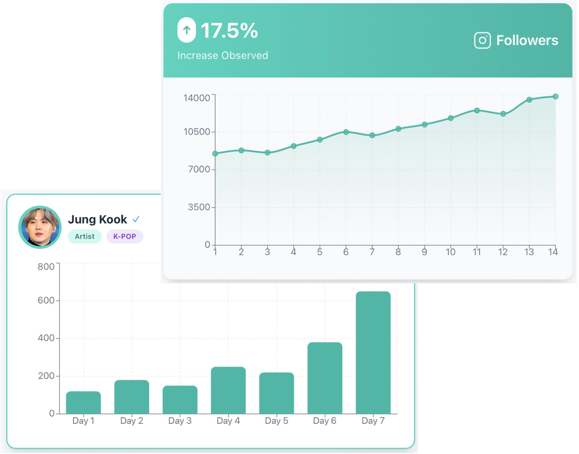This screenshot has width=579, height=454.
Task: Click Jung Kook's profile picture
Action: 40,227
